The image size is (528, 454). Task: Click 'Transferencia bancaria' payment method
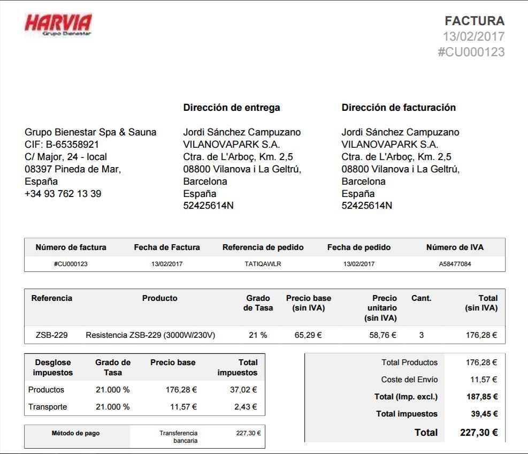[179, 437]
